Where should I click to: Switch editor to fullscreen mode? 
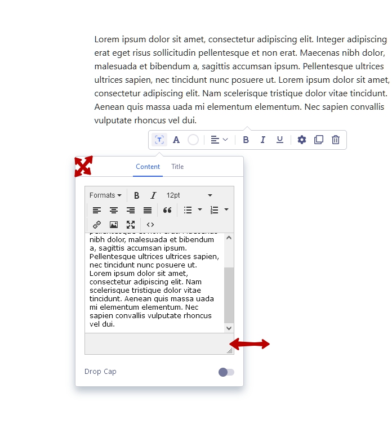coord(131,225)
